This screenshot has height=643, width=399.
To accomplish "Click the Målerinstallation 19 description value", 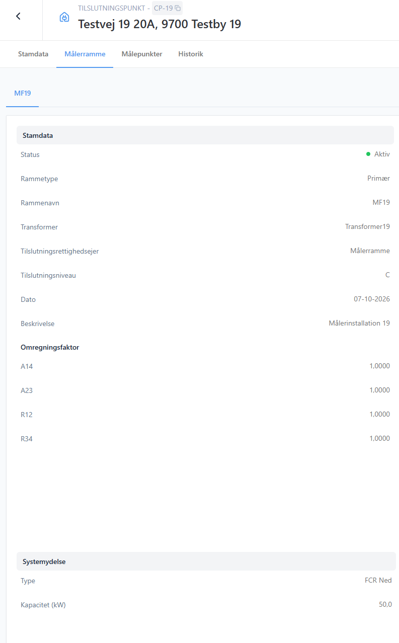I will [359, 324].
